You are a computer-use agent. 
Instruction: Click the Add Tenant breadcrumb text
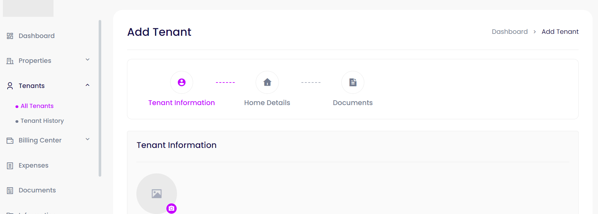[x=560, y=32]
